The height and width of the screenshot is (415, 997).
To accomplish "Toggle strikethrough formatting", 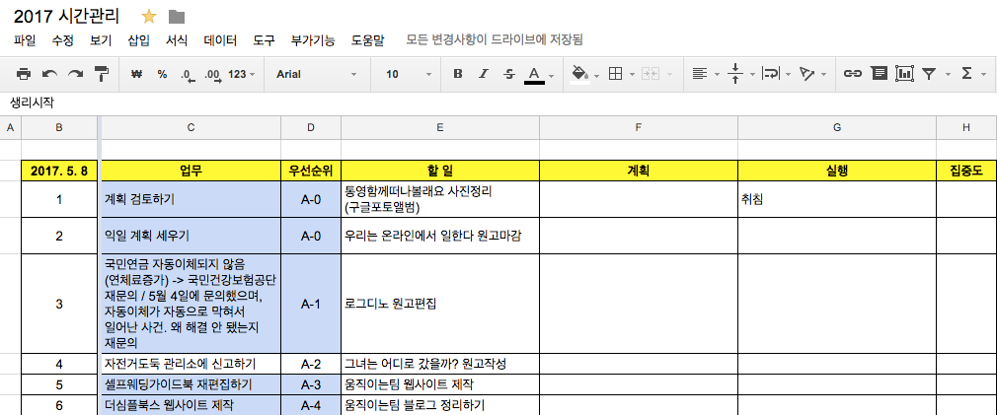I will [508, 74].
